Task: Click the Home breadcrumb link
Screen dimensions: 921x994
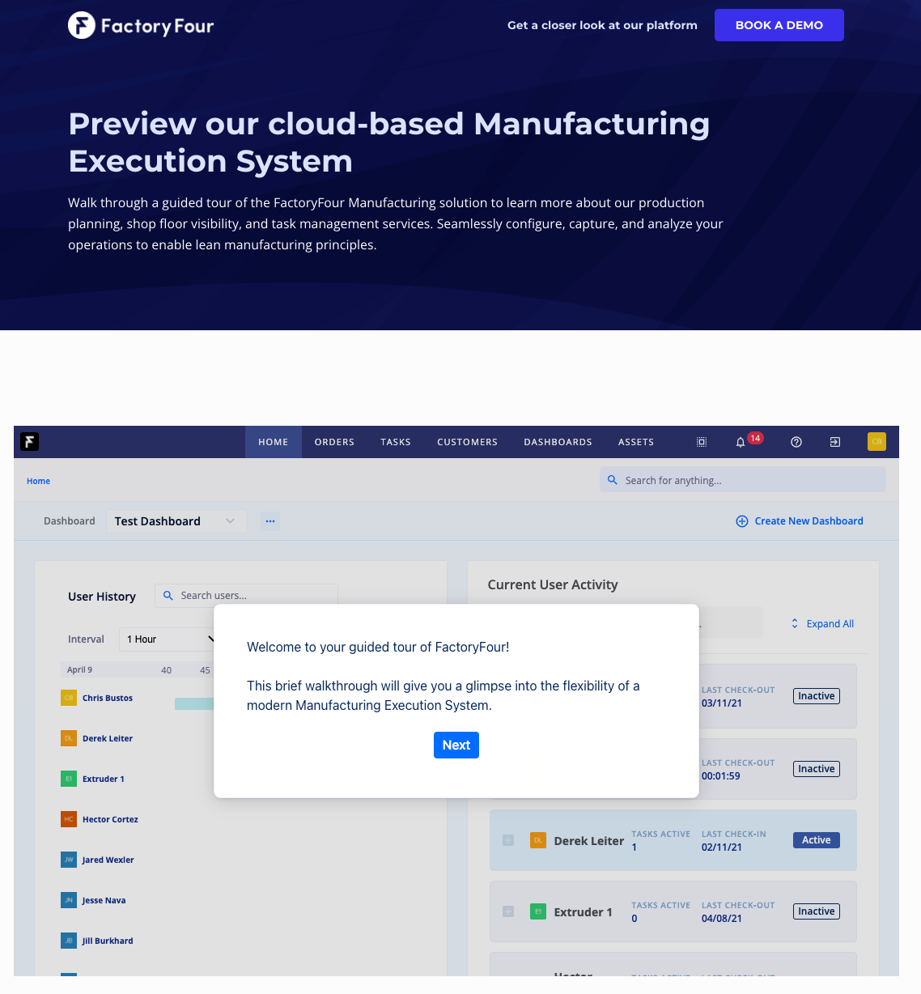Action: [38, 481]
